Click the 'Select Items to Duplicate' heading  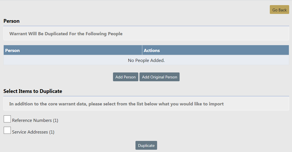point(33,91)
